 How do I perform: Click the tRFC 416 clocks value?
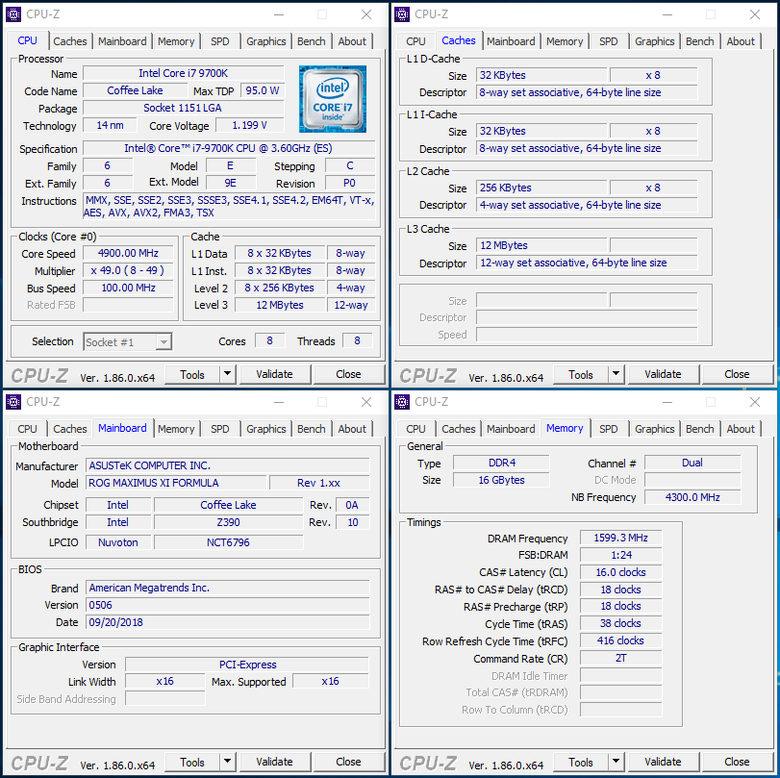(x=620, y=640)
